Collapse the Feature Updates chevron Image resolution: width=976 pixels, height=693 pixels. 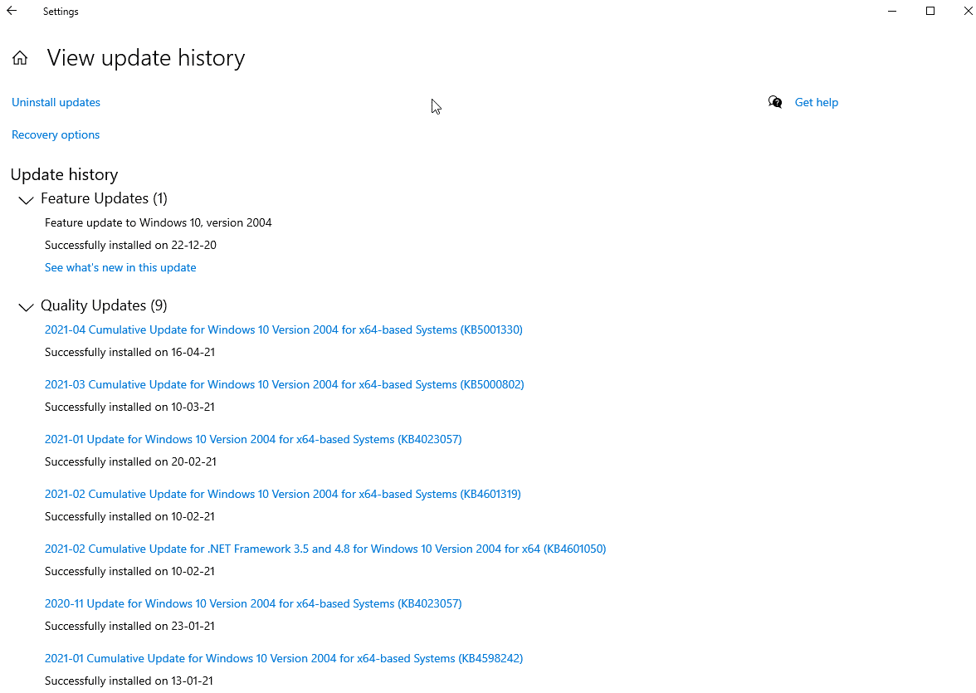tap(26, 200)
